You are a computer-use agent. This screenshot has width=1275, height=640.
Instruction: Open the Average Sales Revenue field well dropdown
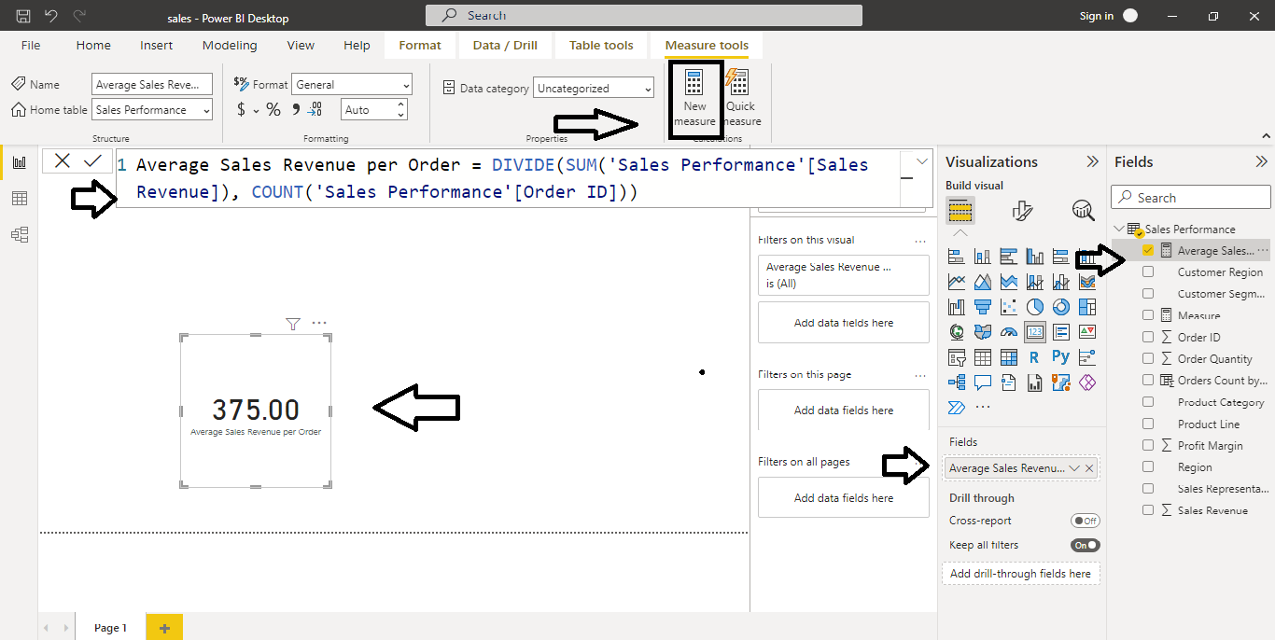[1074, 468]
